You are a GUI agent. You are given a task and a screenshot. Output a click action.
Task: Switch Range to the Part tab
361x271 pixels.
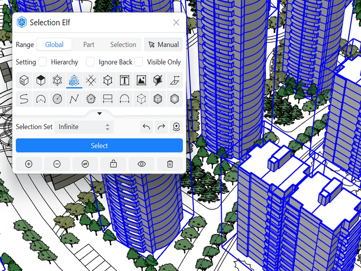[x=89, y=45]
